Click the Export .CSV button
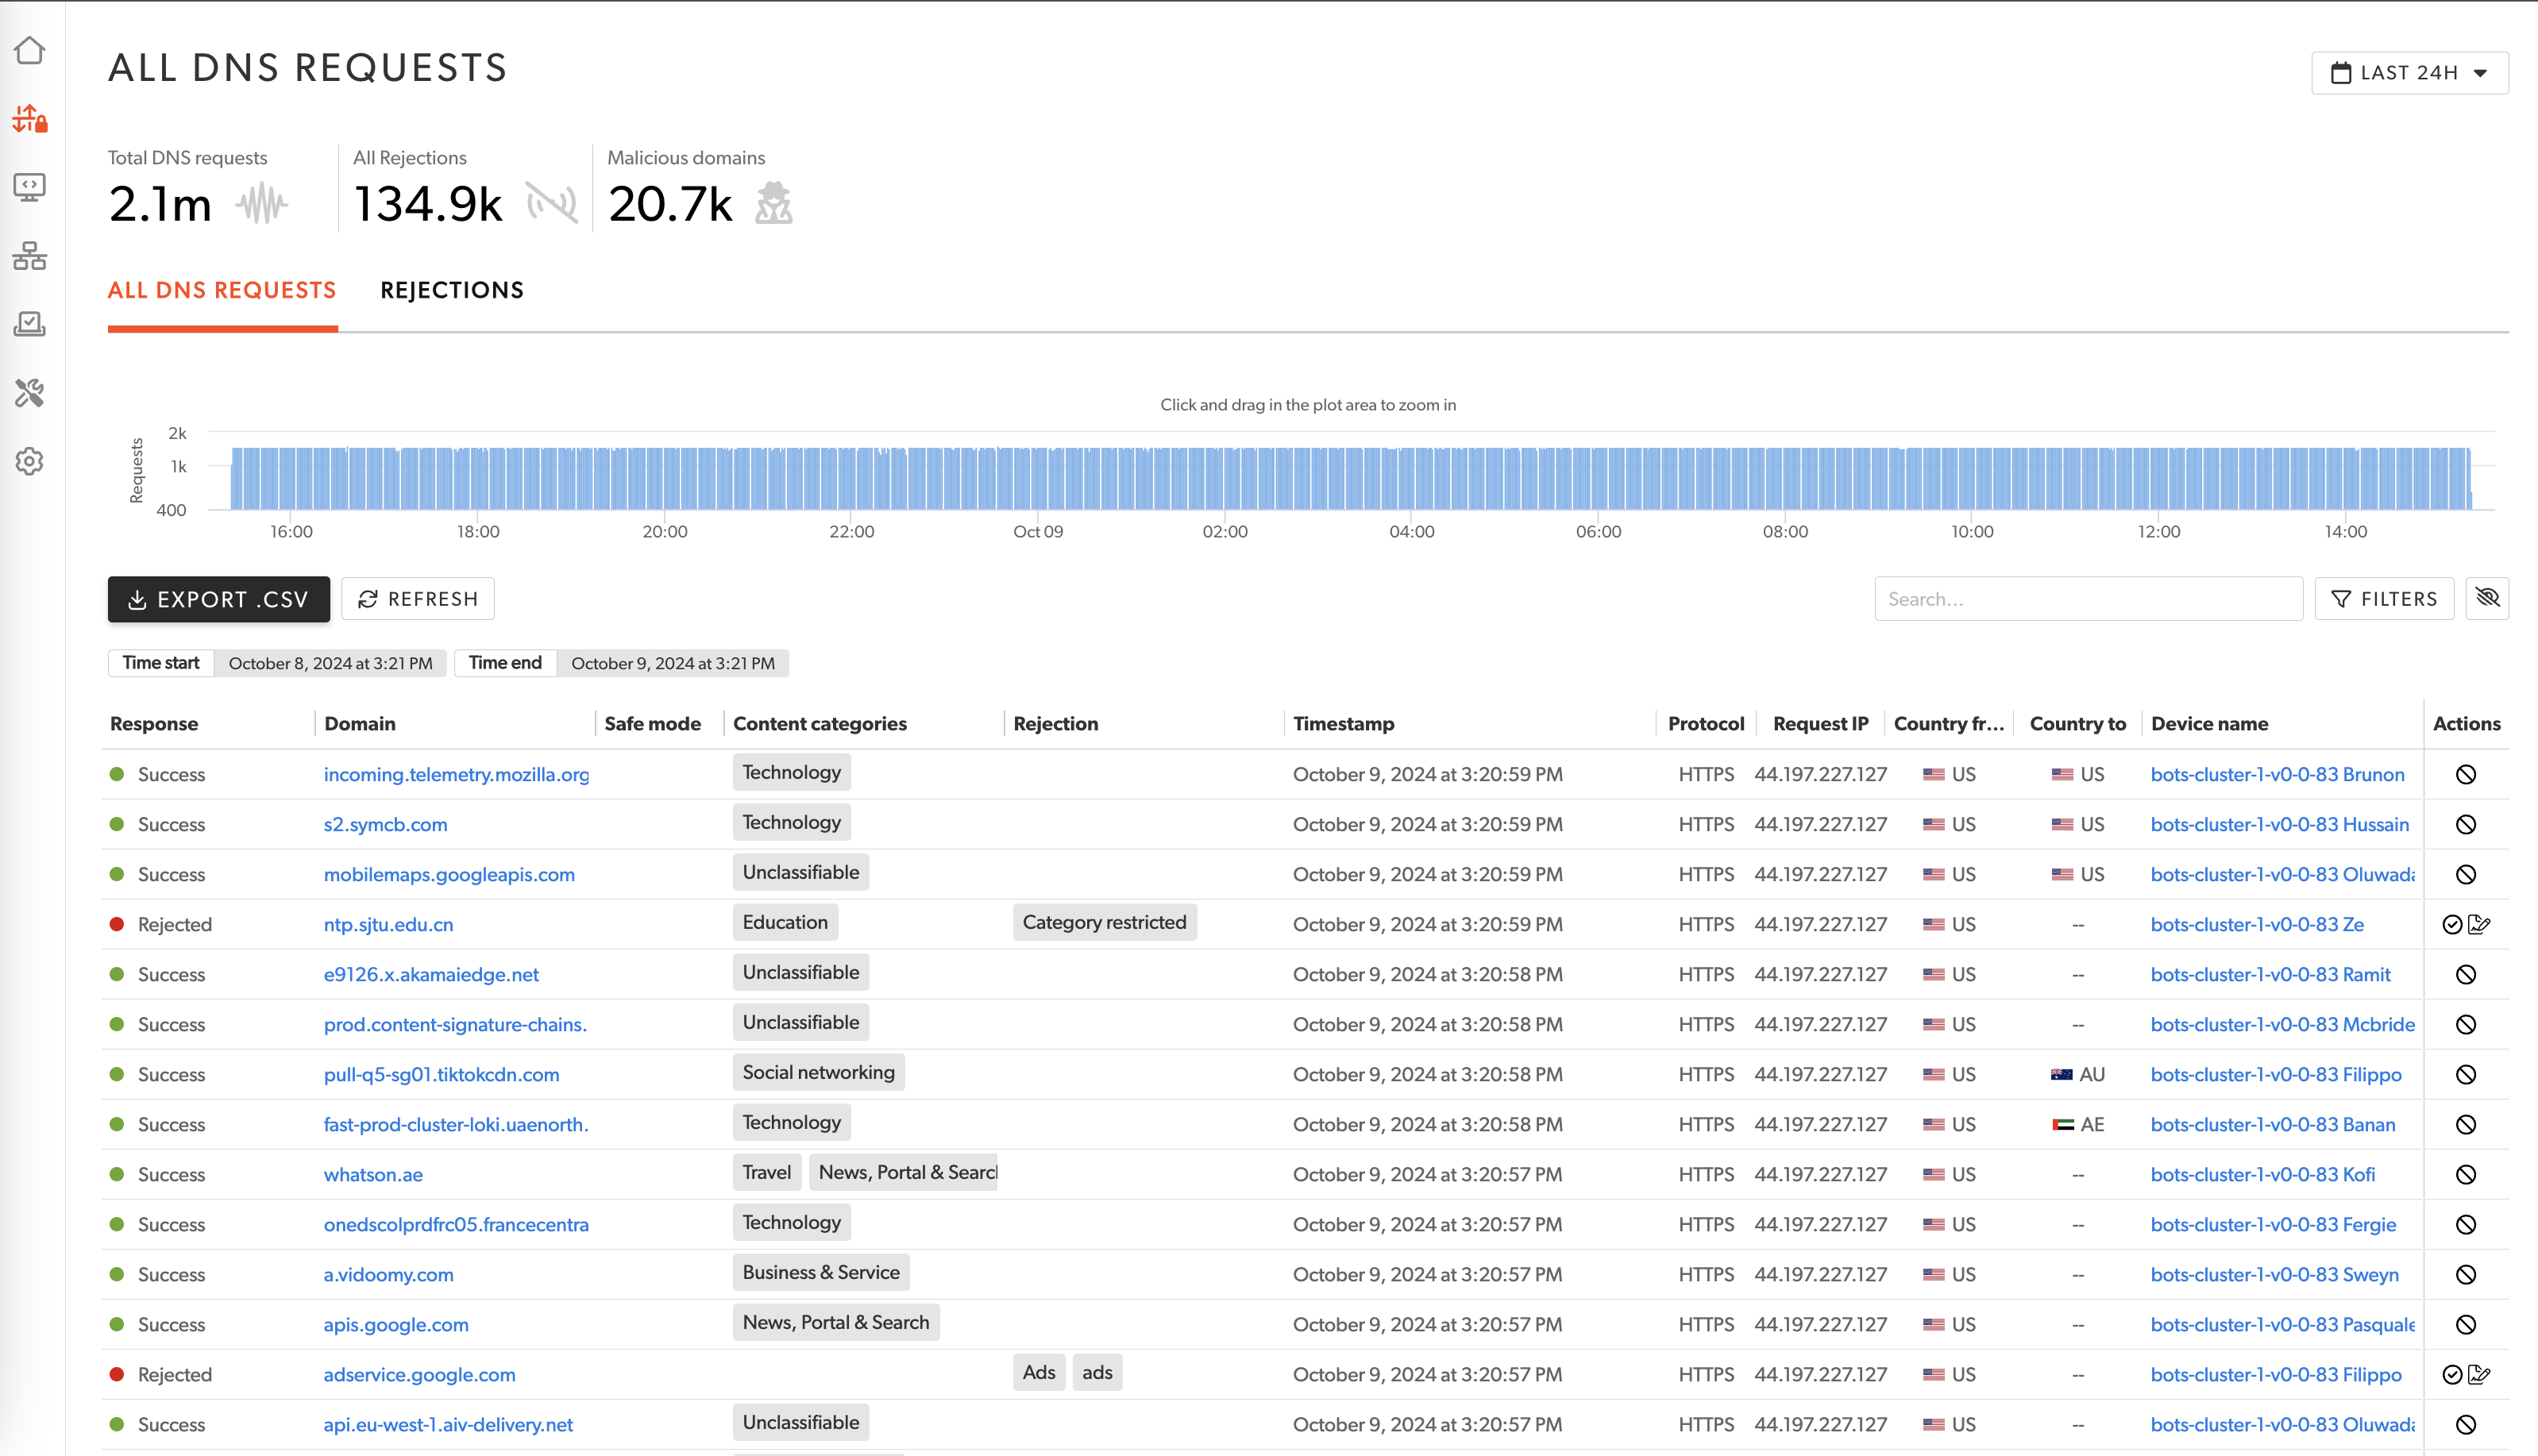 [x=219, y=599]
